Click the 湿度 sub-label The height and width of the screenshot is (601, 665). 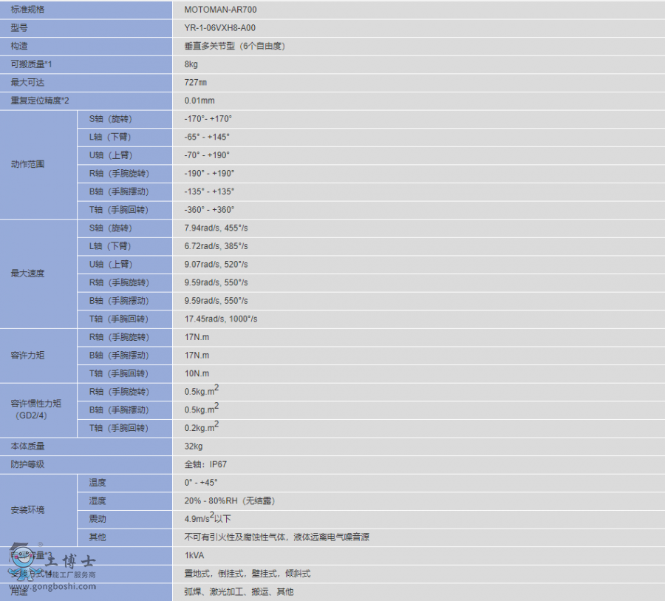98,501
